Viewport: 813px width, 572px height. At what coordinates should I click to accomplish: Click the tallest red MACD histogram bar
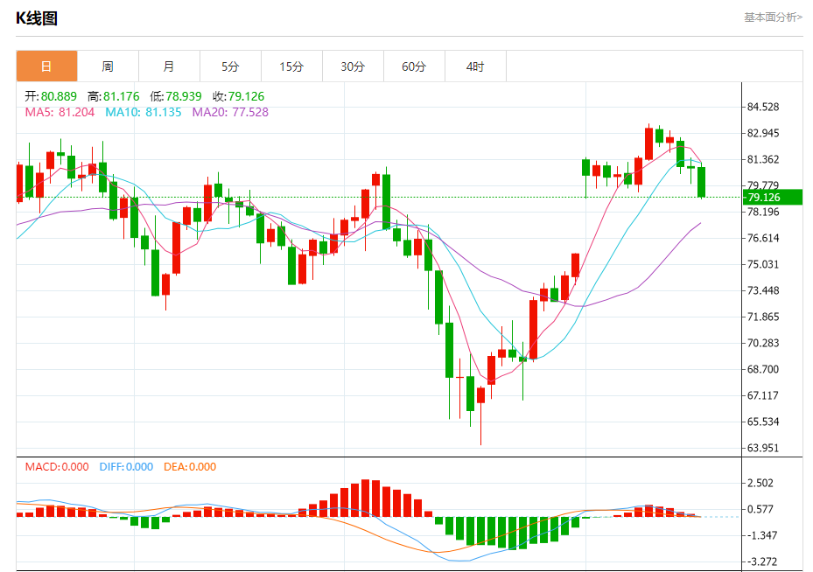tap(365, 498)
